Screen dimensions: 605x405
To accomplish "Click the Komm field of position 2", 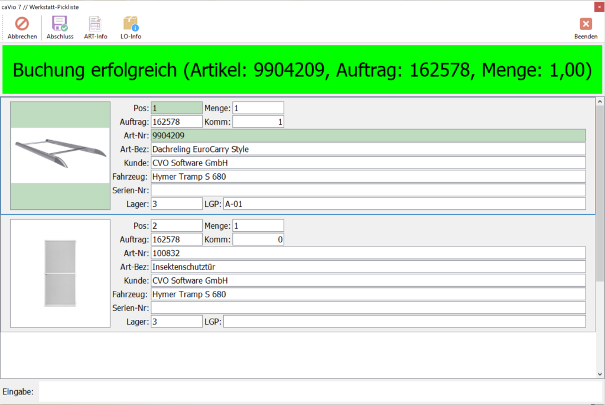I will (x=258, y=240).
